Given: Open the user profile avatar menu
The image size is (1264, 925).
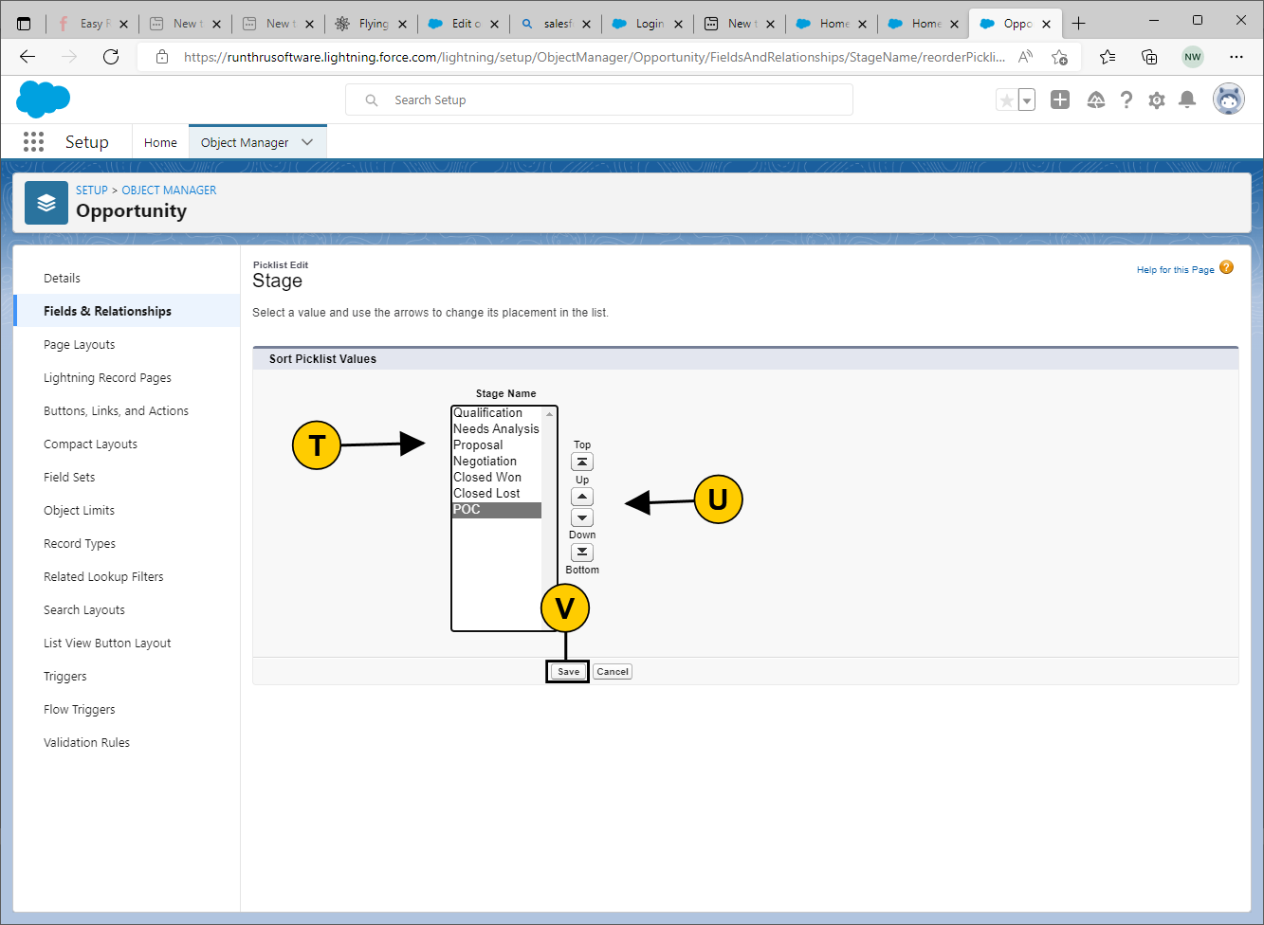Looking at the screenshot, I should (1229, 100).
